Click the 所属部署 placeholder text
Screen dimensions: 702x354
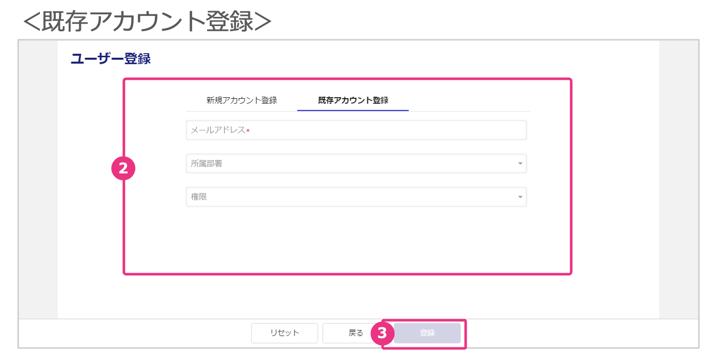click(207, 164)
